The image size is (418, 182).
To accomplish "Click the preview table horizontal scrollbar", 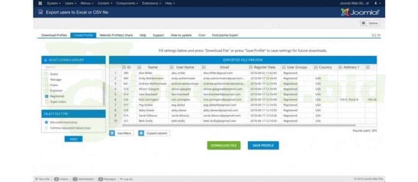I will [239, 125].
